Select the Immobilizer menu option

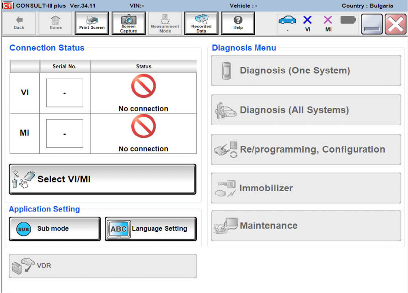(x=306, y=188)
